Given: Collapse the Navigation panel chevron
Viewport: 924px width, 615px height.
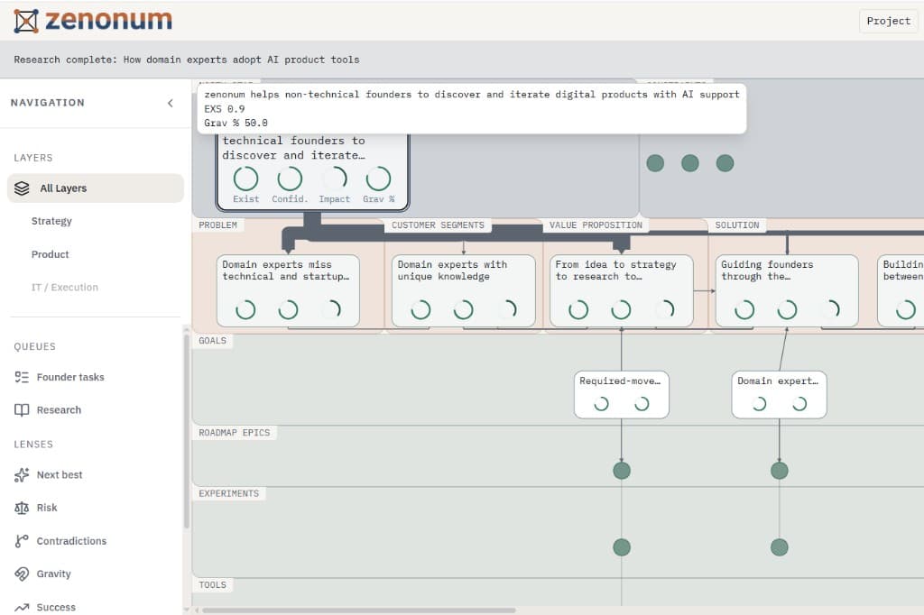Looking at the screenshot, I should click(x=171, y=103).
